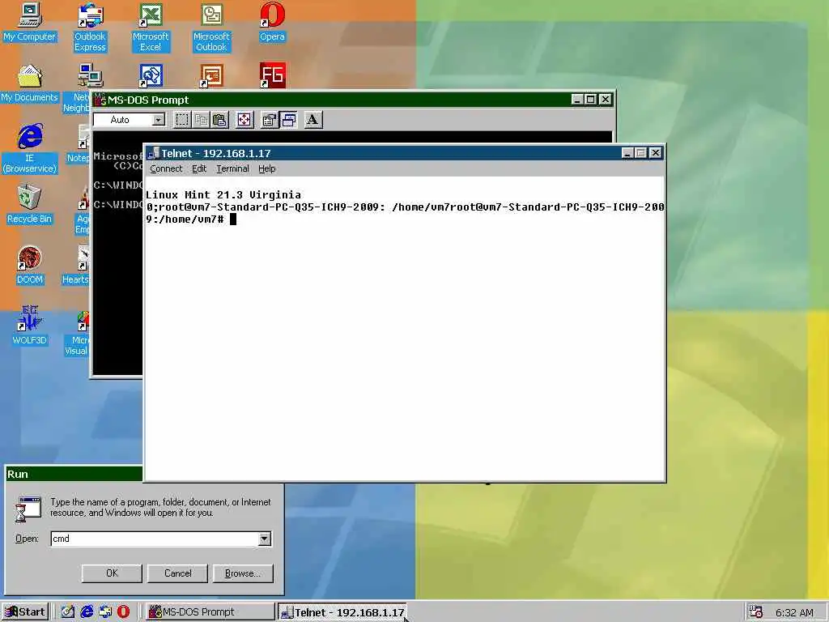The width and height of the screenshot is (829, 622).
Task: Launch Internet Explorer from quick launch
Action: click(x=87, y=612)
